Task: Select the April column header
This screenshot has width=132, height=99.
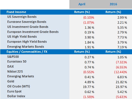Action: pos(82,4)
